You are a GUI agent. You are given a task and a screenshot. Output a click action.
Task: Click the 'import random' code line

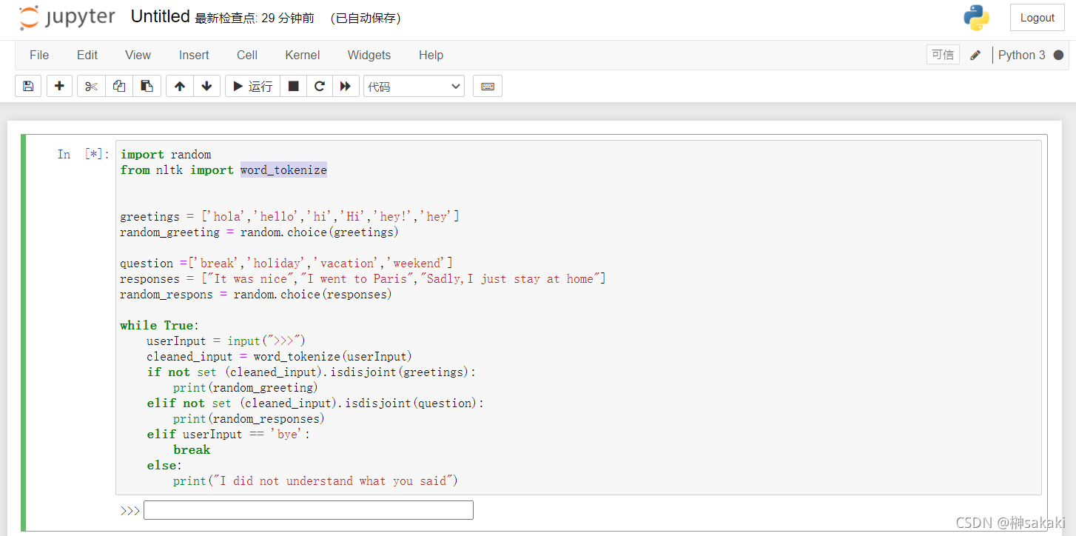tap(166, 155)
